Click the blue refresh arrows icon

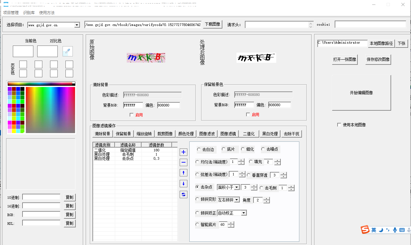pos(184,194)
